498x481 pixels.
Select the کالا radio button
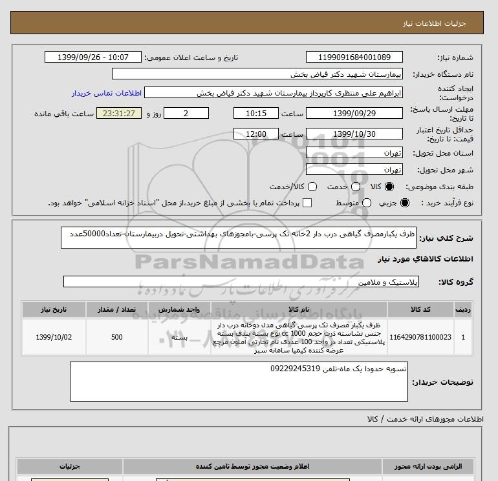click(x=389, y=187)
